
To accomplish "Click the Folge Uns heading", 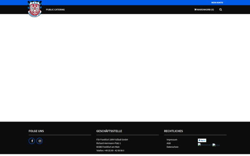I will pos(36,131).
